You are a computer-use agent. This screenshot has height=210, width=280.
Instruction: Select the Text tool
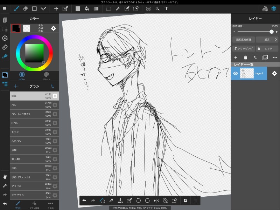(166, 8)
